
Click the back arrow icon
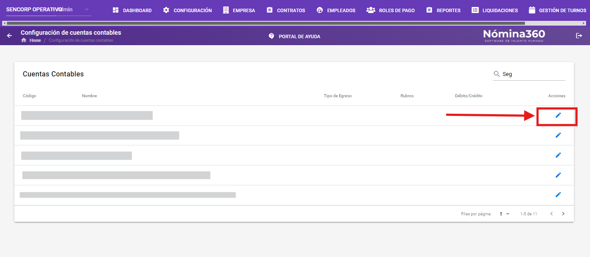[x=10, y=36]
